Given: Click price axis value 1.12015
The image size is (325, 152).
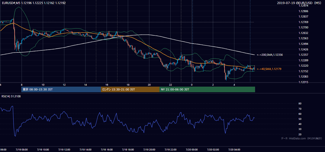Looking at the screenshot, I should (x=303, y=82).
